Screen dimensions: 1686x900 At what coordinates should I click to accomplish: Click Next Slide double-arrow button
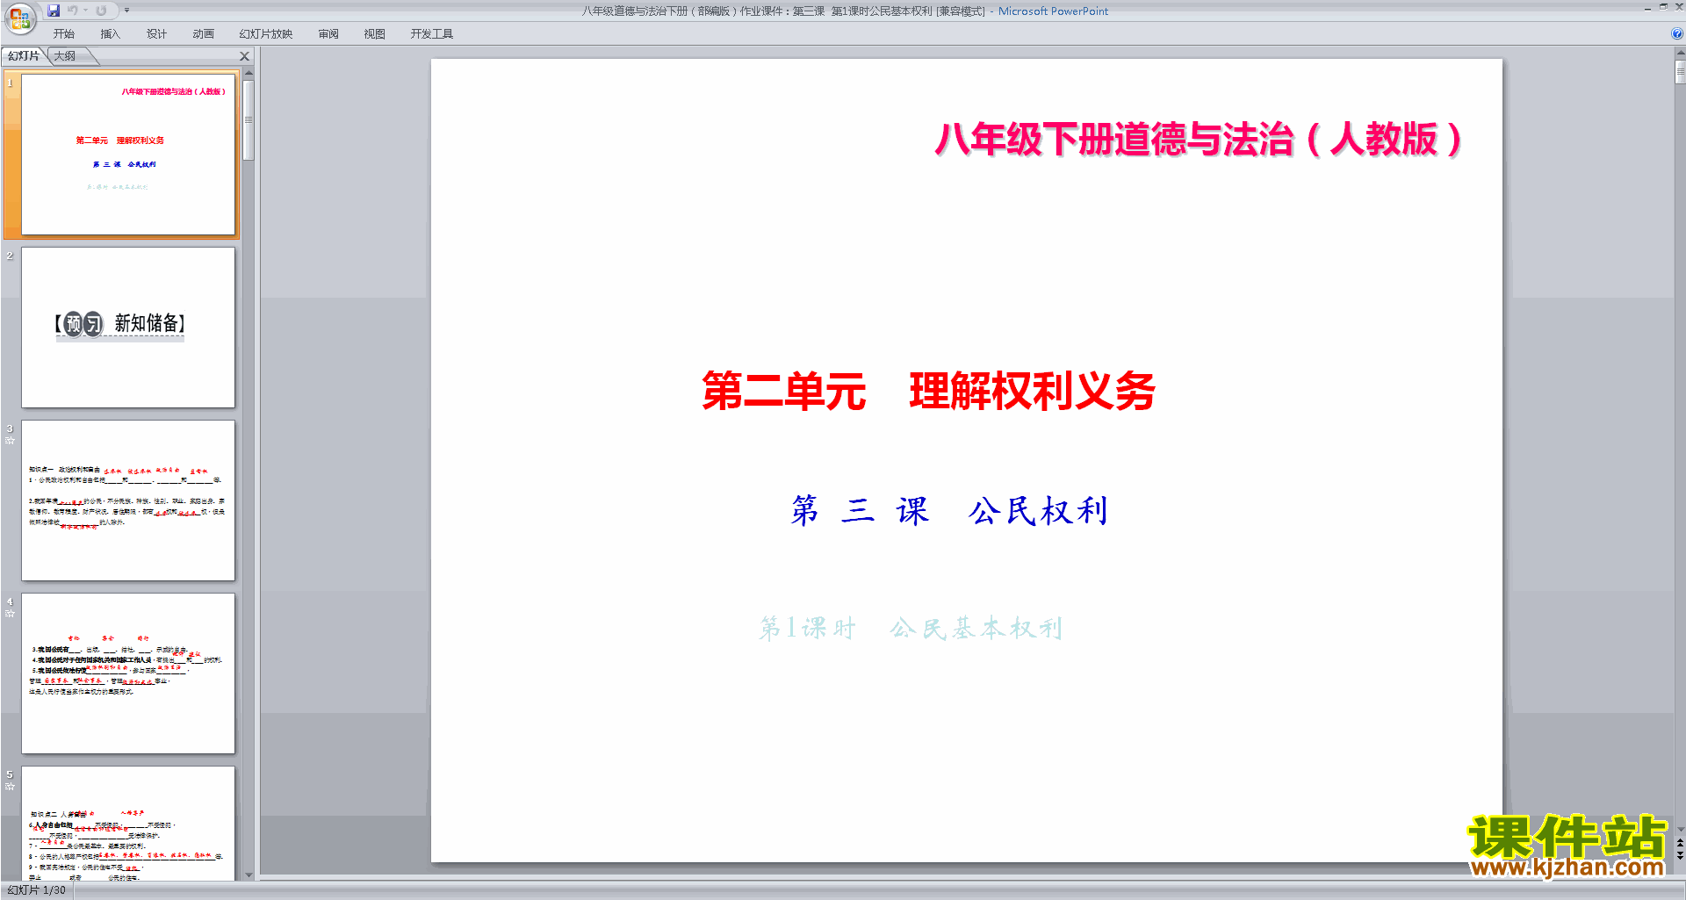[1680, 855]
